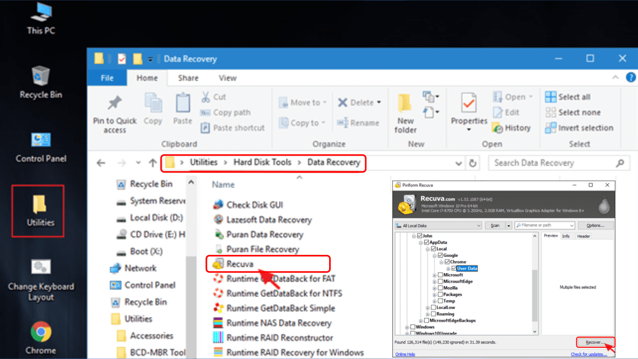638x359 pixels.
Task: Open Recuva from the file list
Action: [239, 264]
